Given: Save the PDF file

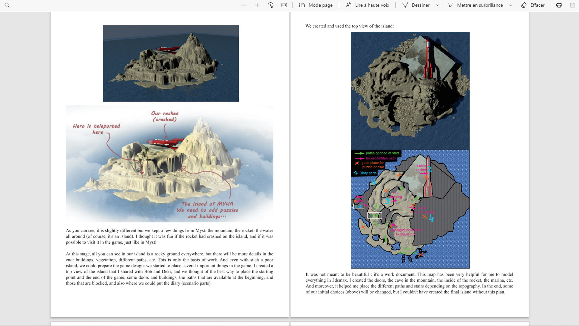Looking at the screenshot, I should [572, 5].
